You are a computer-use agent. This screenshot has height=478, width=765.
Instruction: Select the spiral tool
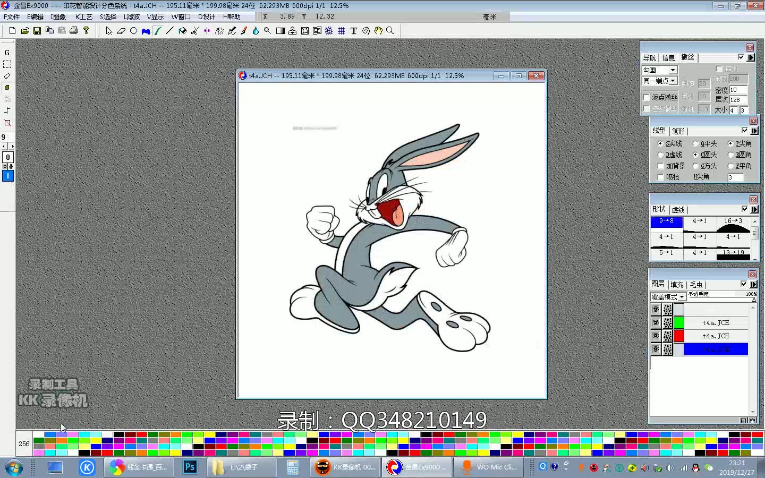pos(365,31)
